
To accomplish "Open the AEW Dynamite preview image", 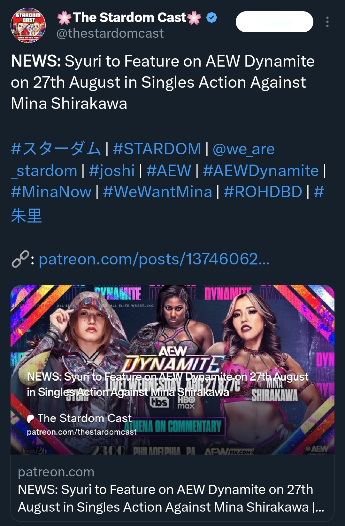I will (x=172, y=370).
